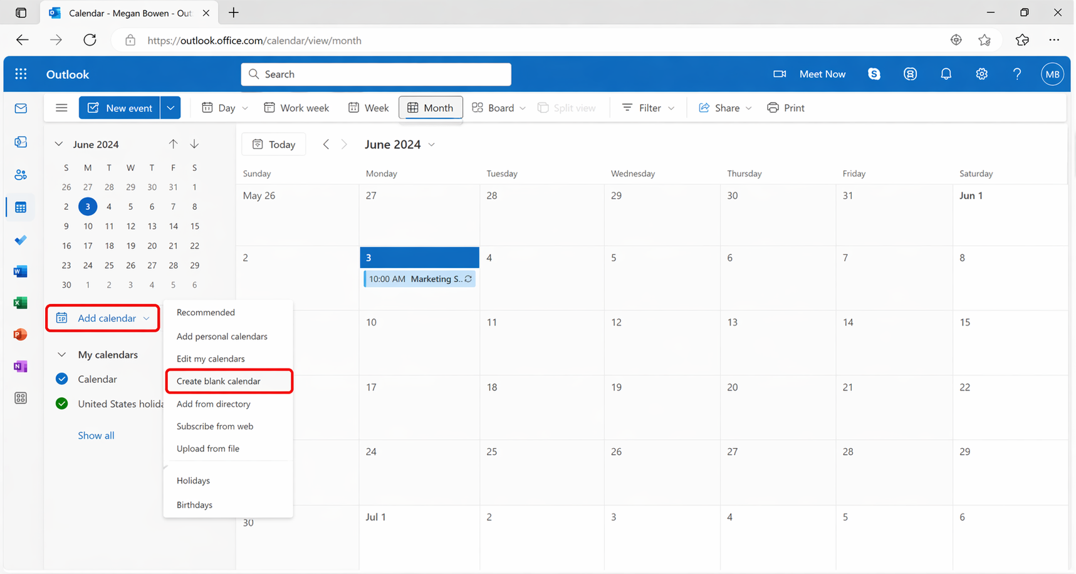Launch Excel from the app sidebar
1076x574 pixels.
pos(21,303)
